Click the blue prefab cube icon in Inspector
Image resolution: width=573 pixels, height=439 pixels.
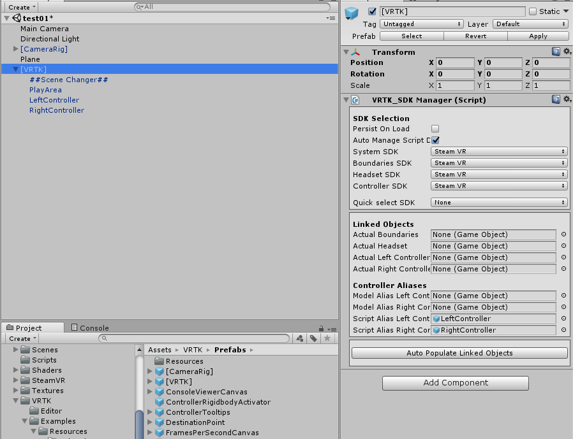pos(352,13)
